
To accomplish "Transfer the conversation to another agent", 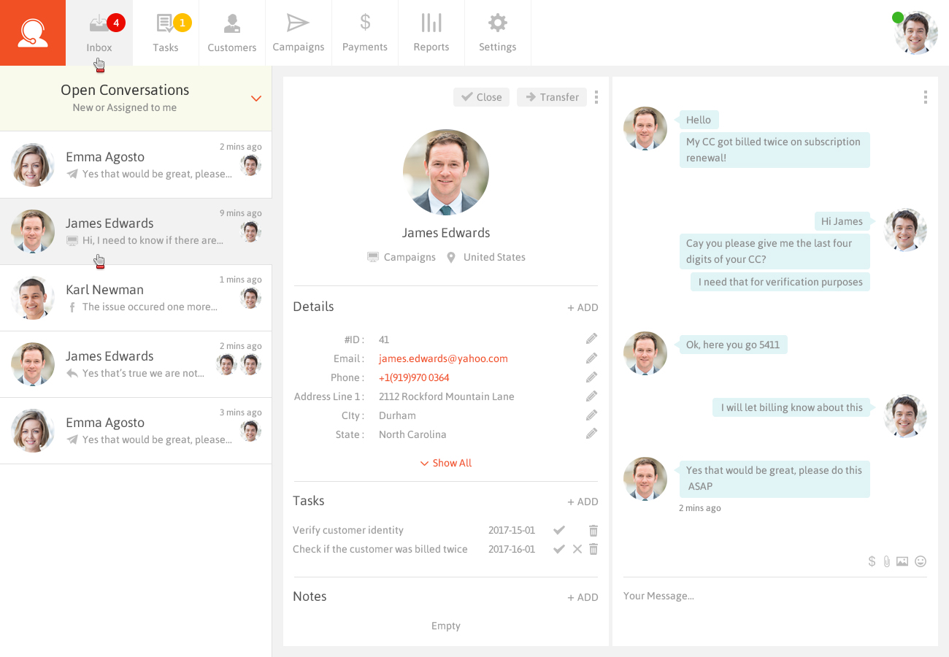I will [x=552, y=97].
